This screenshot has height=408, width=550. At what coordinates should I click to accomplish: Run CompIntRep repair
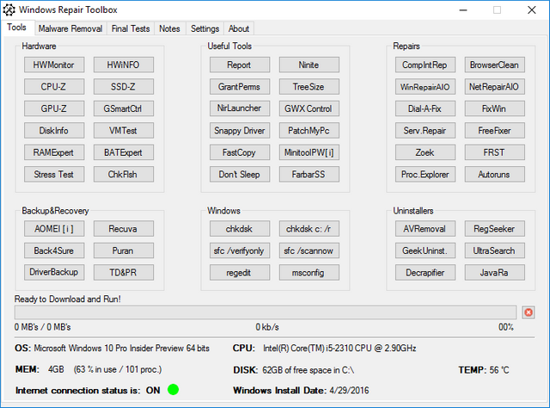coord(425,65)
